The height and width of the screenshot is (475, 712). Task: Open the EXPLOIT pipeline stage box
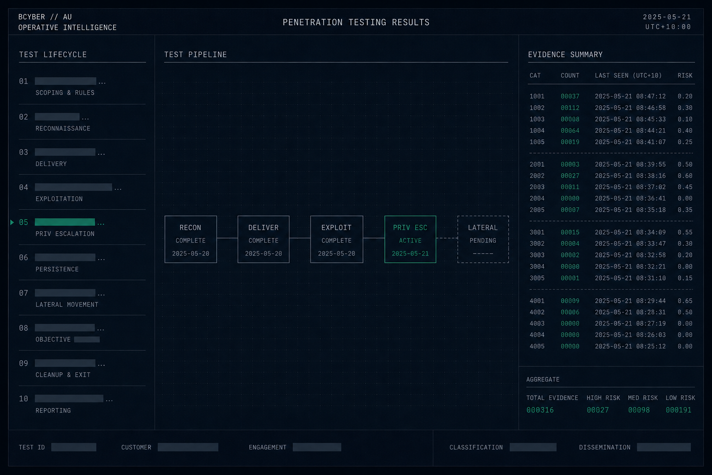point(337,239)
